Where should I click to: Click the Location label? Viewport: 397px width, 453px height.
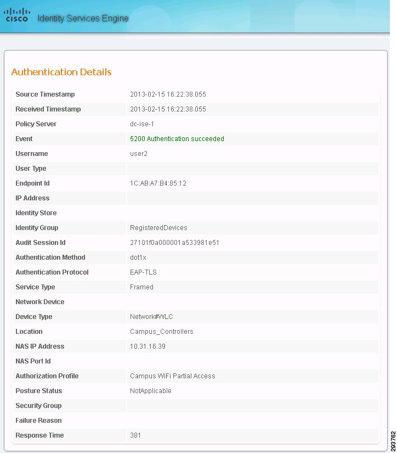[x=29, y=332]
